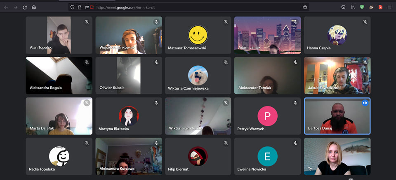Click the tracking protection shield icon

click(x=73, y=7)
